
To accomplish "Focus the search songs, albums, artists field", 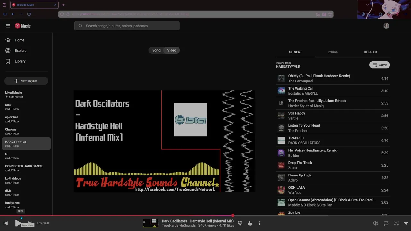I will pyautogui.click(x=127, y=26).
